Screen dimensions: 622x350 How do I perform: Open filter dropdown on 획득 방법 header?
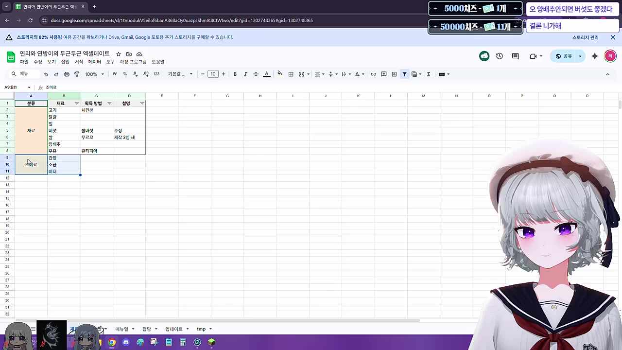click(109, 104)
